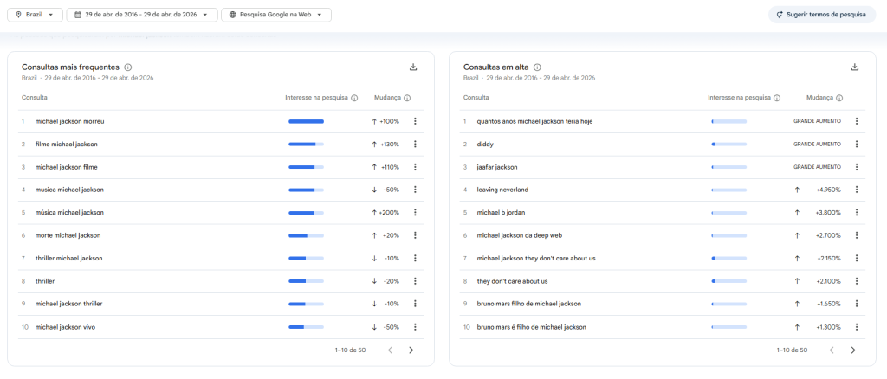Open the Brazil country dropdown
The width and height of the screenshot is (887, 379).
pyautogui.click(x=38, y=15)
